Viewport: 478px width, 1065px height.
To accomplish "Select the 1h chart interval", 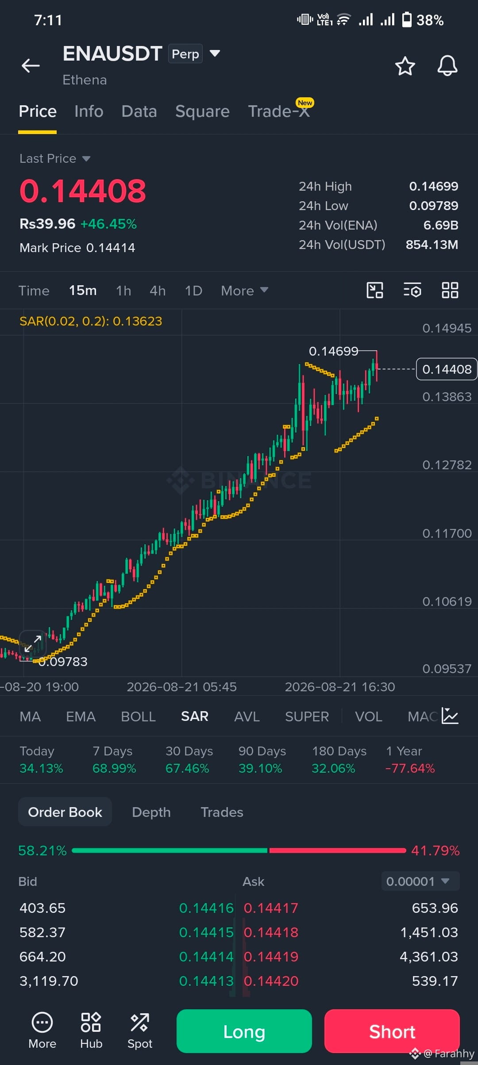I will coord(123,291).
